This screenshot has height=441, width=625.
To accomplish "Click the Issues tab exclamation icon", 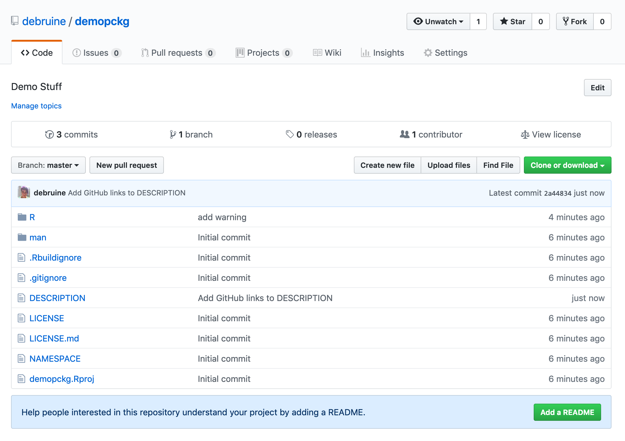I will pyautogui.click(x=76, y=53).
